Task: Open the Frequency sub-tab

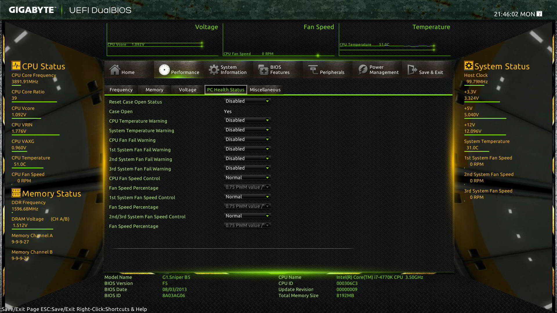Action: click(121, 90)
